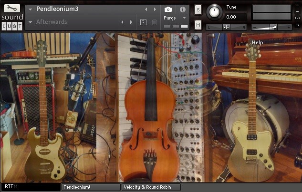Click the camera snapshot icon
Viewport: 302px width, 192px height.
click(x=168, y=9)
